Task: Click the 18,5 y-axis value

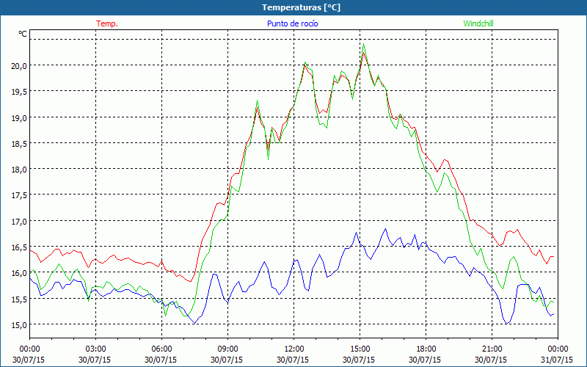Action: [x=20, y=143]
